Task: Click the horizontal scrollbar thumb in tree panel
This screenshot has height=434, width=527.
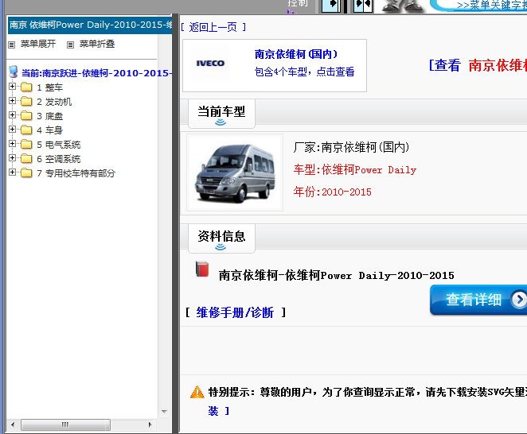Action: click(x=65, y=424)
